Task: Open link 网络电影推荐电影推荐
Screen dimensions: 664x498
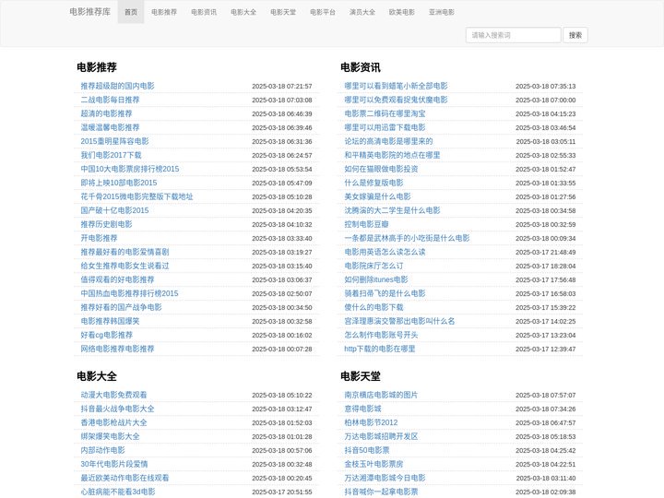Action: click(x=117, y=349)
